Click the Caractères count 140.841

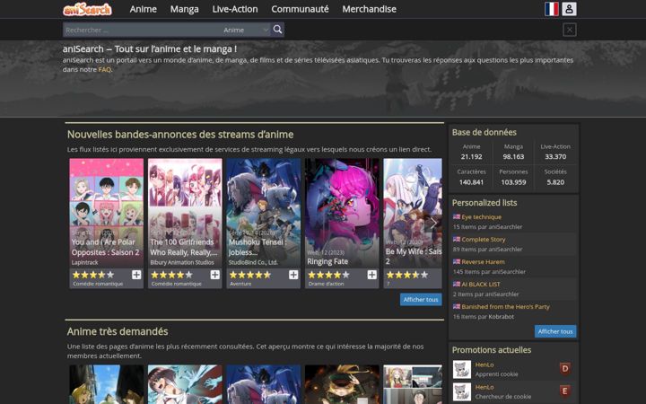(x=471, y=182)
